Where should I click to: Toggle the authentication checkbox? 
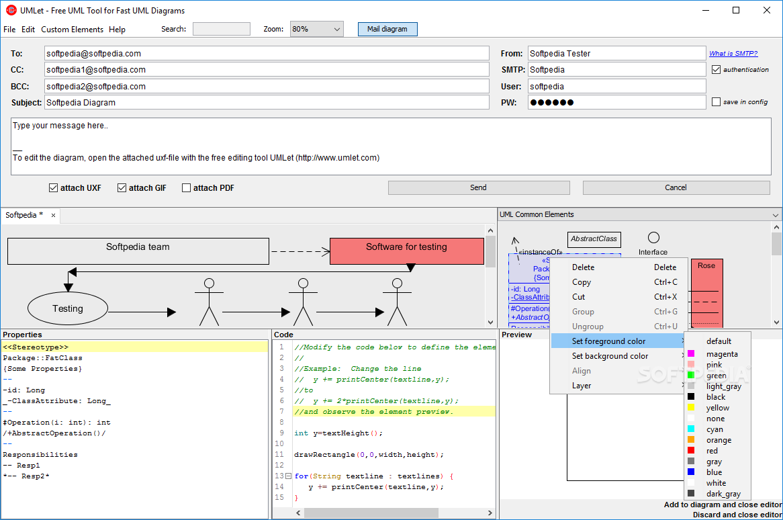pyautogui.click(x=716, y=69)
